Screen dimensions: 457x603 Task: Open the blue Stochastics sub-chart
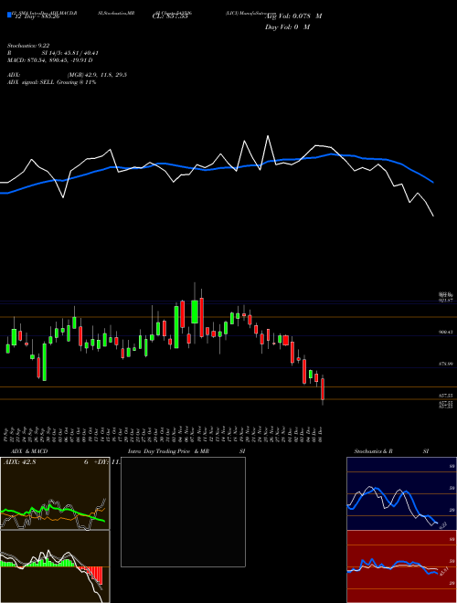point(401,493)
